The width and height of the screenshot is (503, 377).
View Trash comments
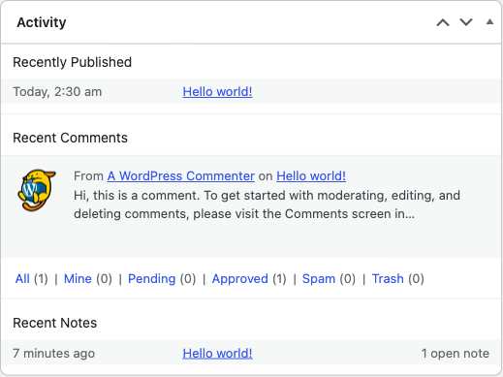coord(388,279)
